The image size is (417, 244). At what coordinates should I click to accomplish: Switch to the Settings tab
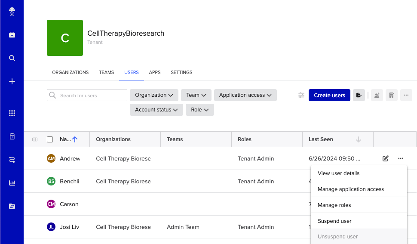(181, 72)
